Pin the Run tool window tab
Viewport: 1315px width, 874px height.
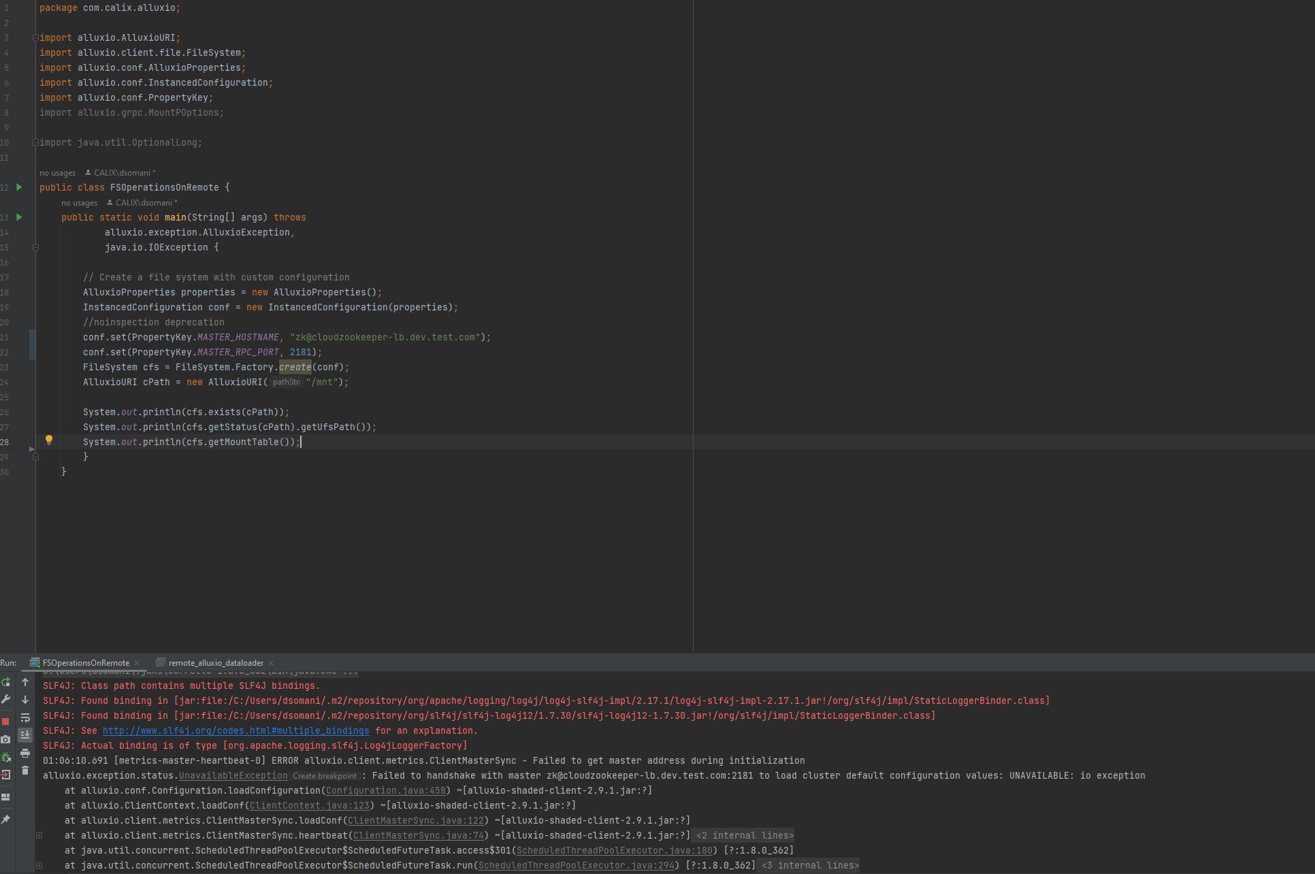click(x=6, y=818)
